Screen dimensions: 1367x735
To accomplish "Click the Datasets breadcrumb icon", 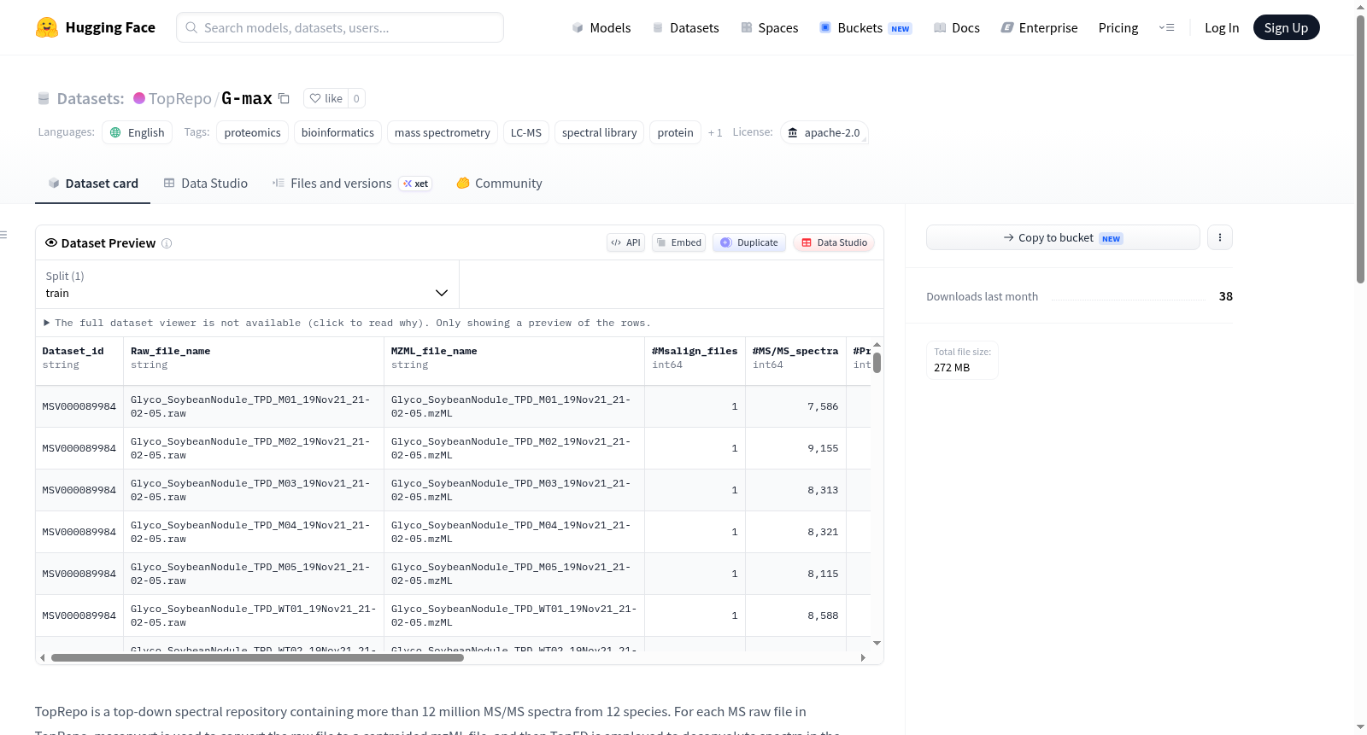I will [x=44, y=99].
